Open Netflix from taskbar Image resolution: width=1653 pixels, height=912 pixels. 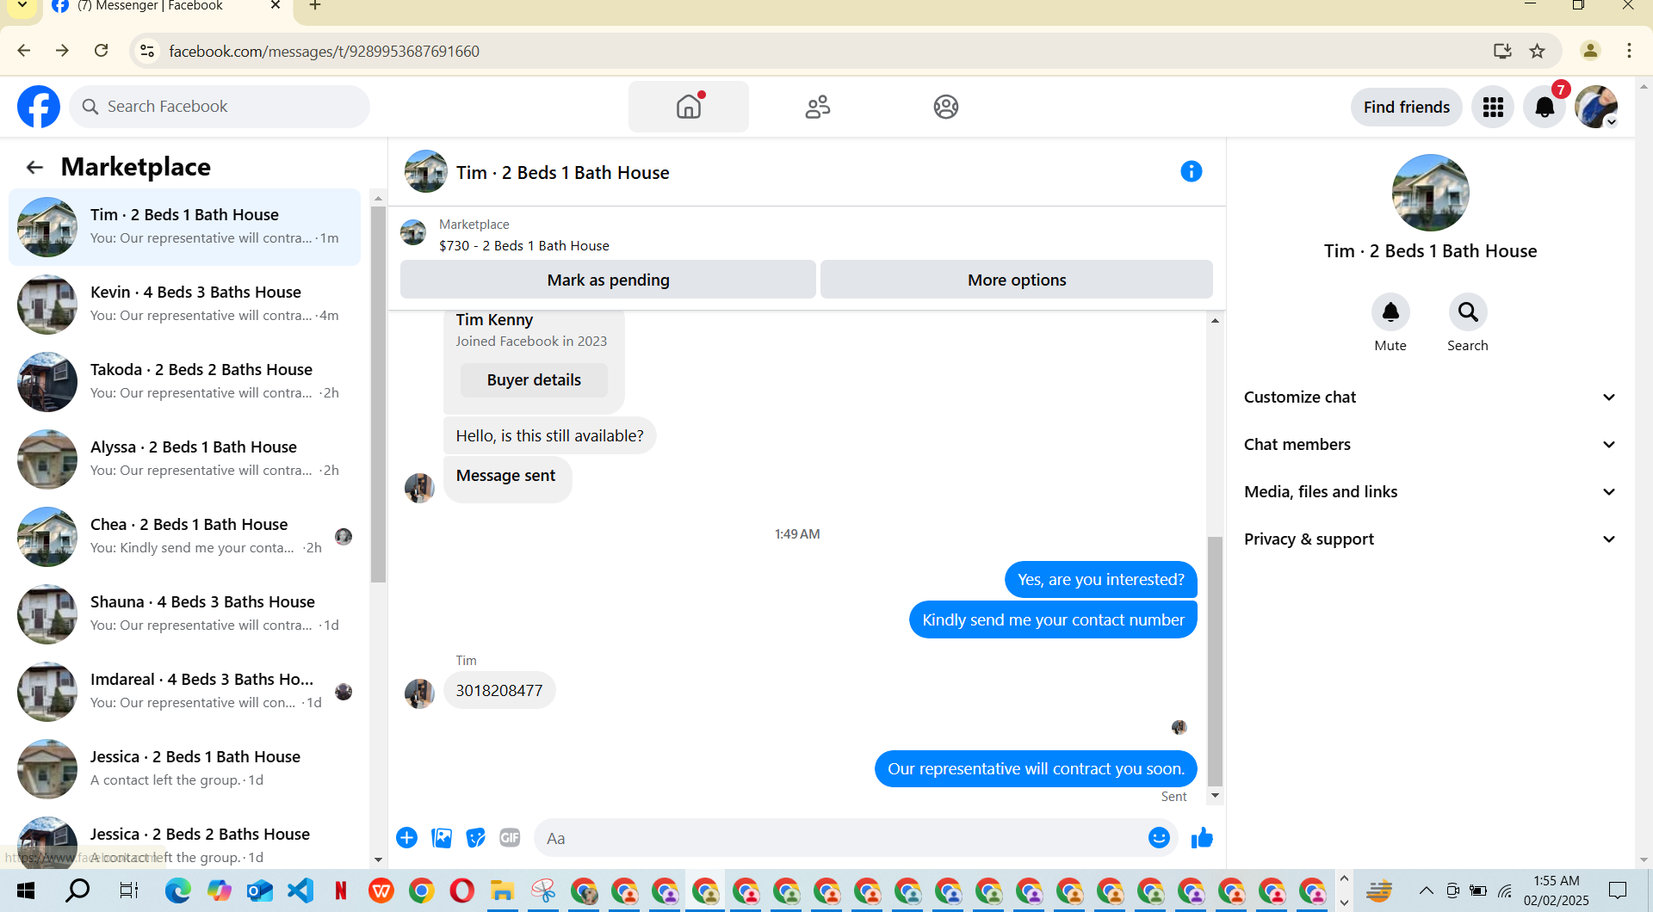(x=341, y=890)
